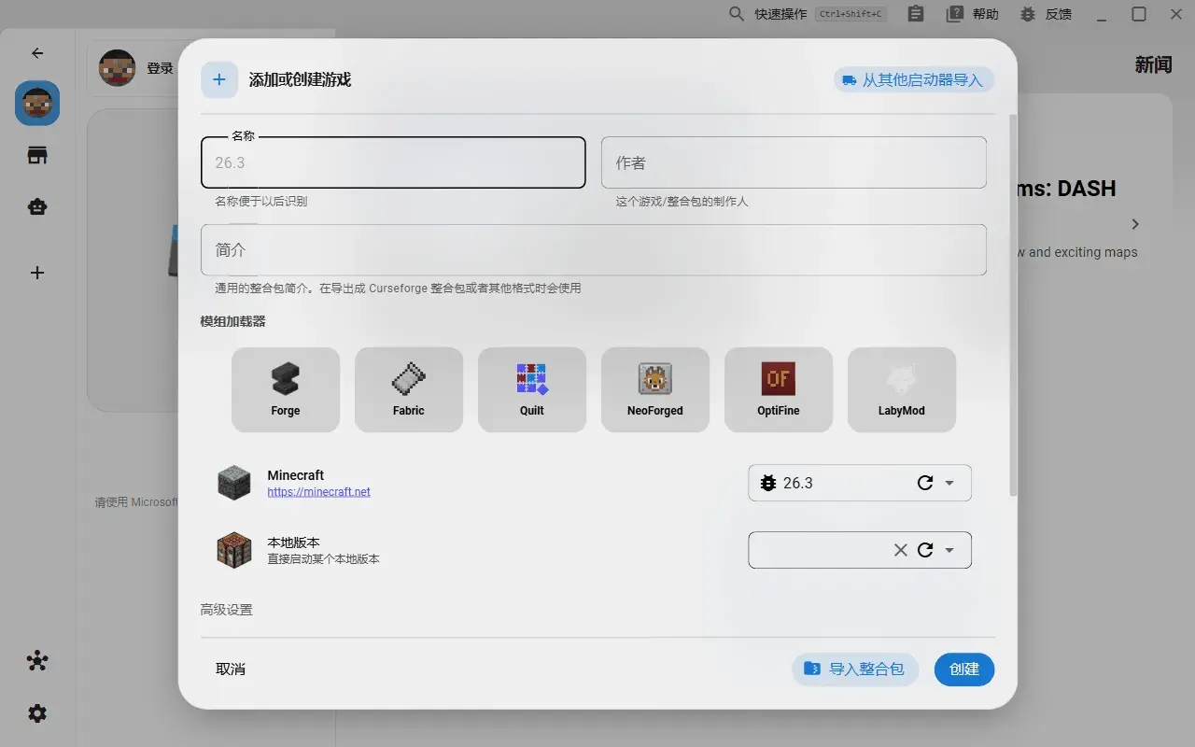The height and width of the screenshot is (747, 1195).
Task: Open 快速操作 quick actions search
Action: (807, 14)
